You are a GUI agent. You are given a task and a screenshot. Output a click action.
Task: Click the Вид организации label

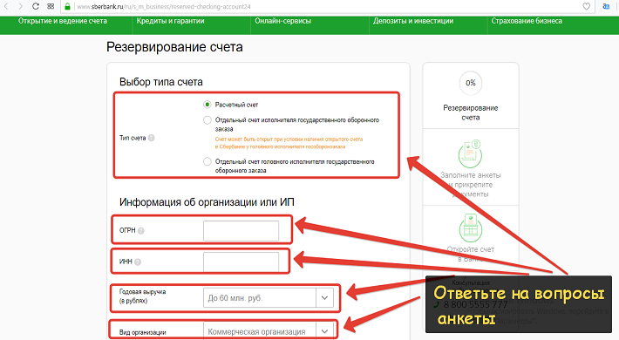[142, 332]
